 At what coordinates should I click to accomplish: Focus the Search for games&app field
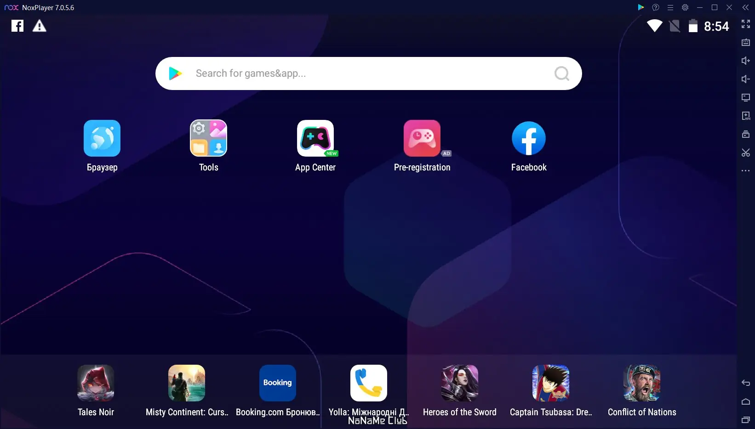369,73
